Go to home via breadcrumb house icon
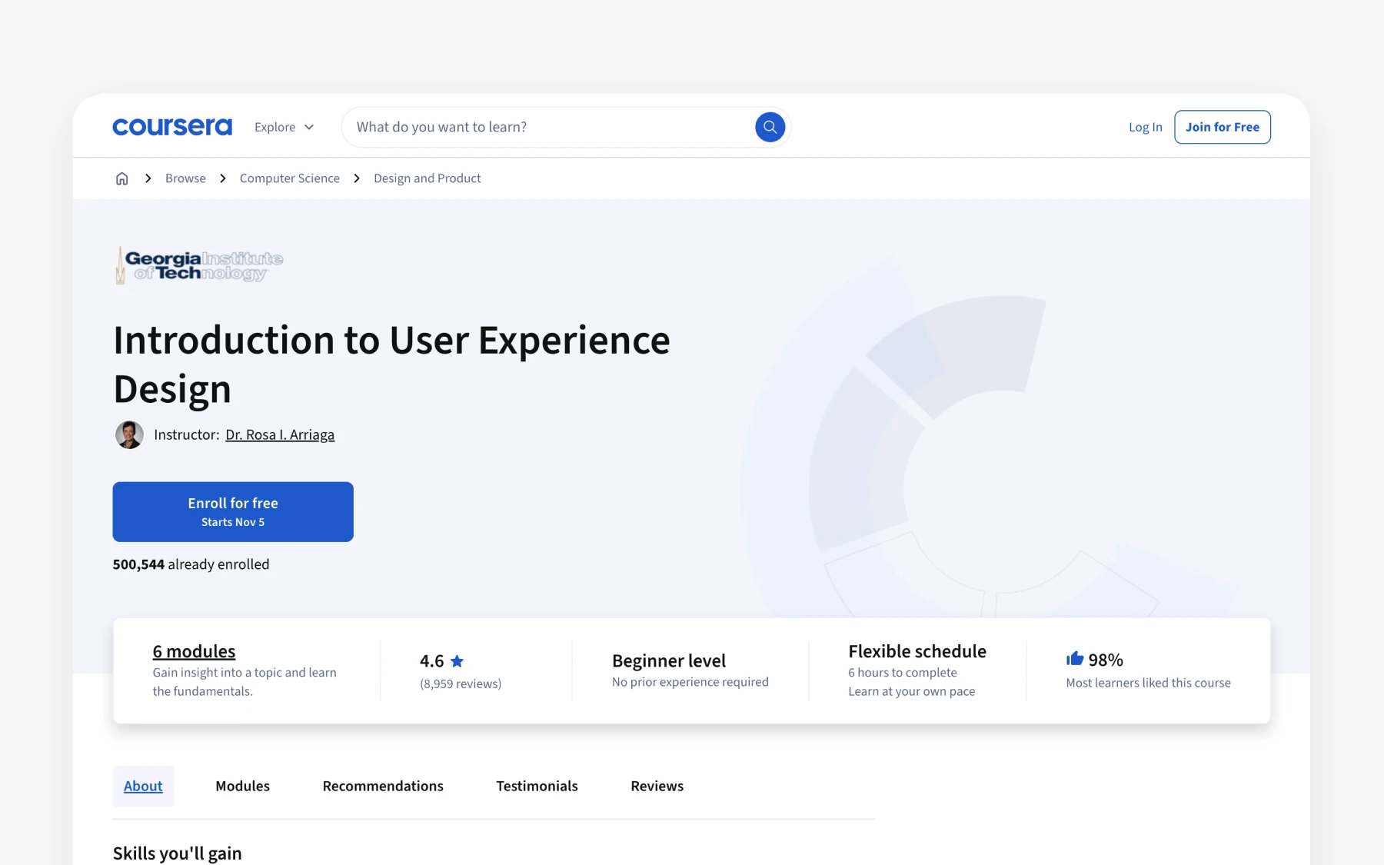The width and height of the screenshot is (1384, 865). point(121,178)
